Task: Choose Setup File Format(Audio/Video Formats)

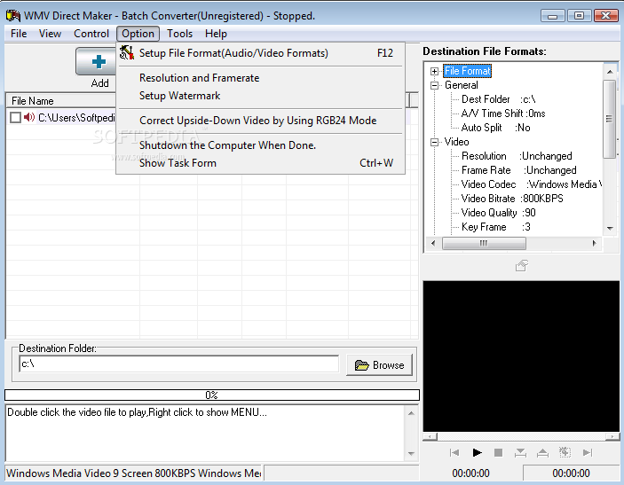Action: click(x=261, y=53)
